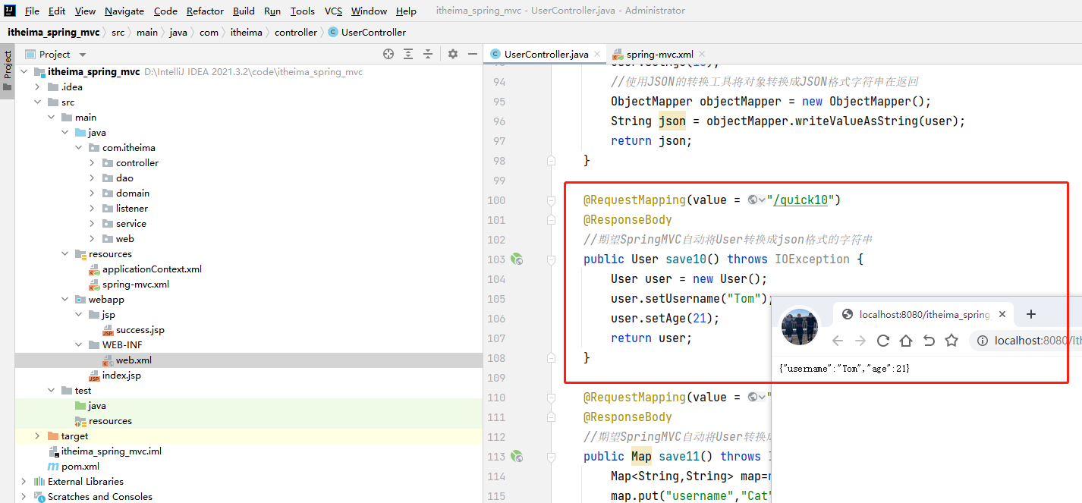Select web.xml file in tree

(134, 360)
